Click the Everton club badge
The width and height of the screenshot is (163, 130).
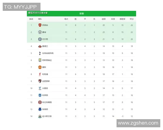pos(40,109)
